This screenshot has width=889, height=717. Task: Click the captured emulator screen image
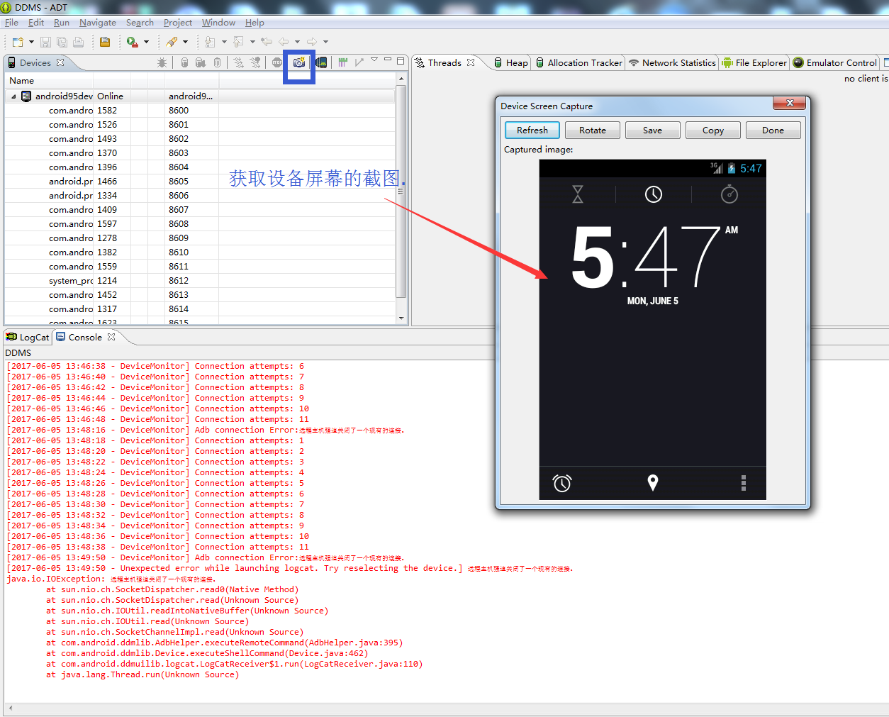click(x=652, y=330)
